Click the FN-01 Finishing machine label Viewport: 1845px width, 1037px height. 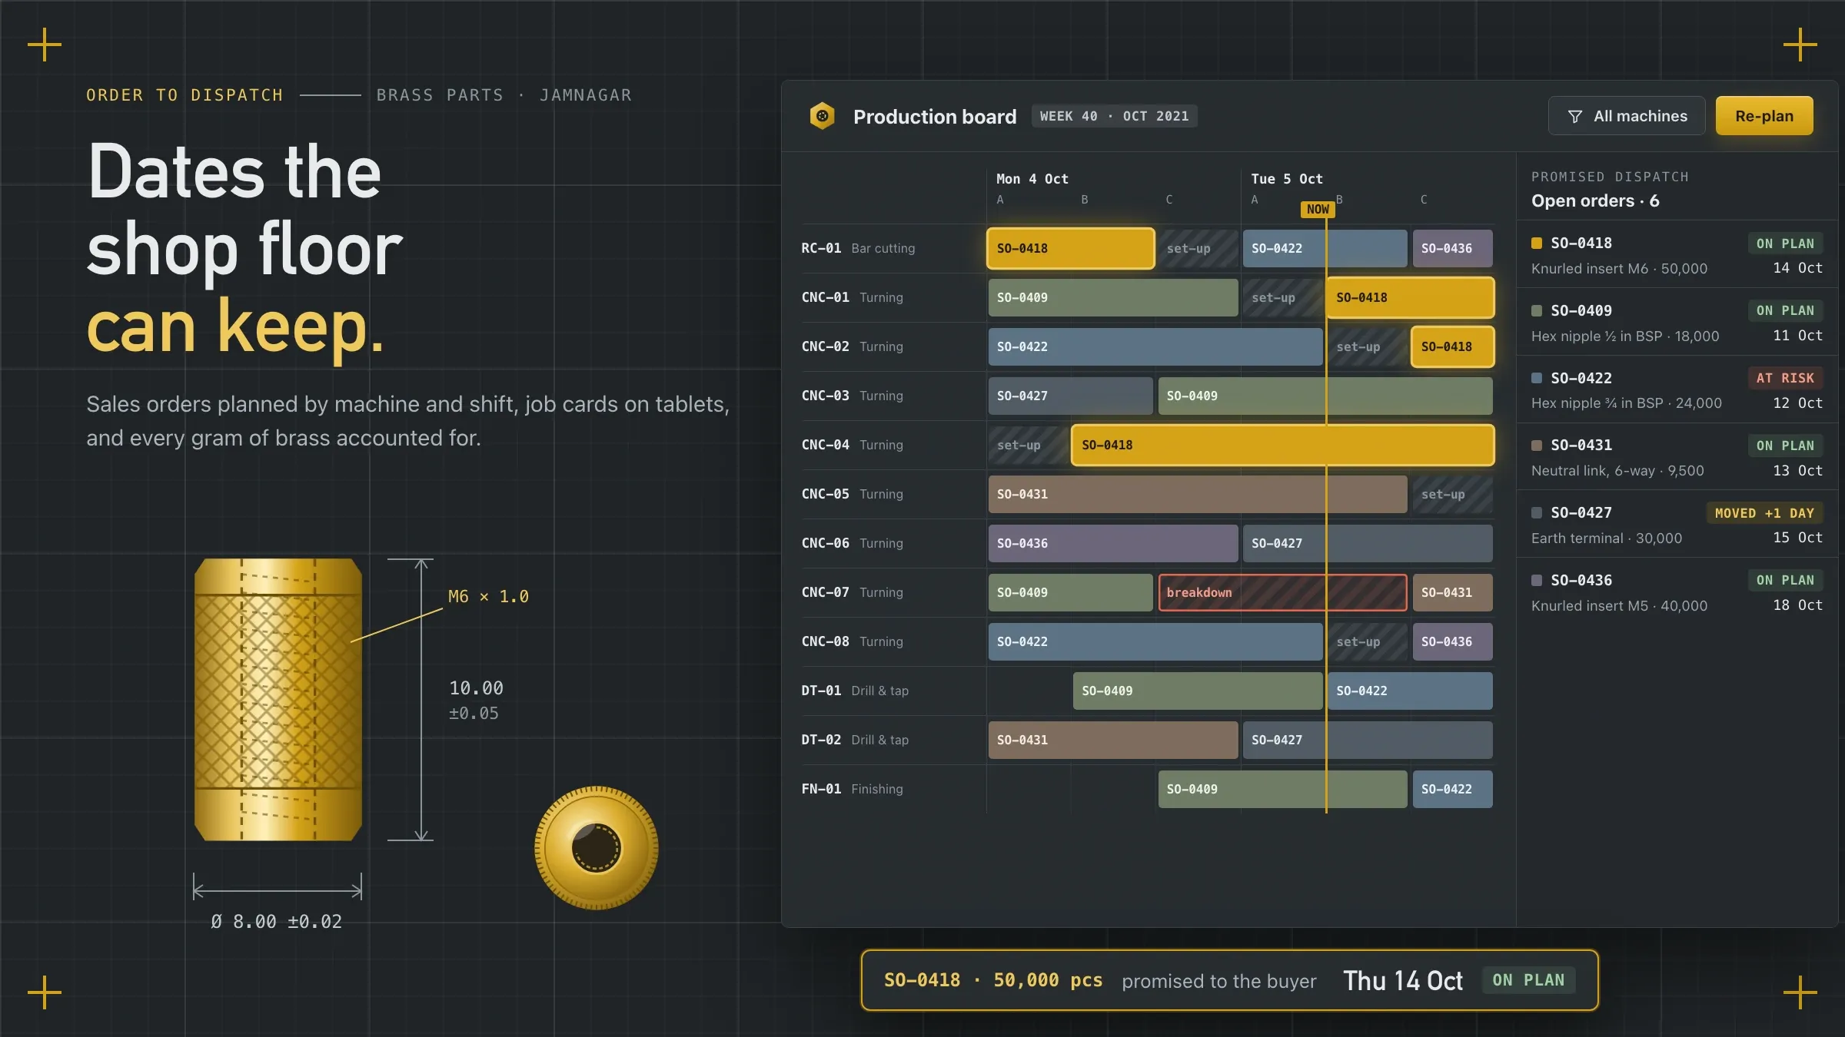pyautogui.click(x=852, y=789)
